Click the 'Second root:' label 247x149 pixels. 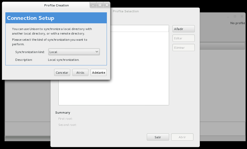tap(68, 125)
